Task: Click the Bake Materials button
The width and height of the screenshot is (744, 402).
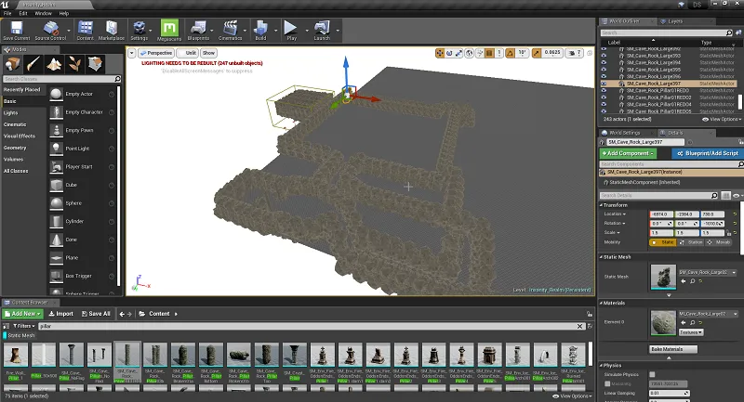Action: pyautogui.click(x=672, y=349)
